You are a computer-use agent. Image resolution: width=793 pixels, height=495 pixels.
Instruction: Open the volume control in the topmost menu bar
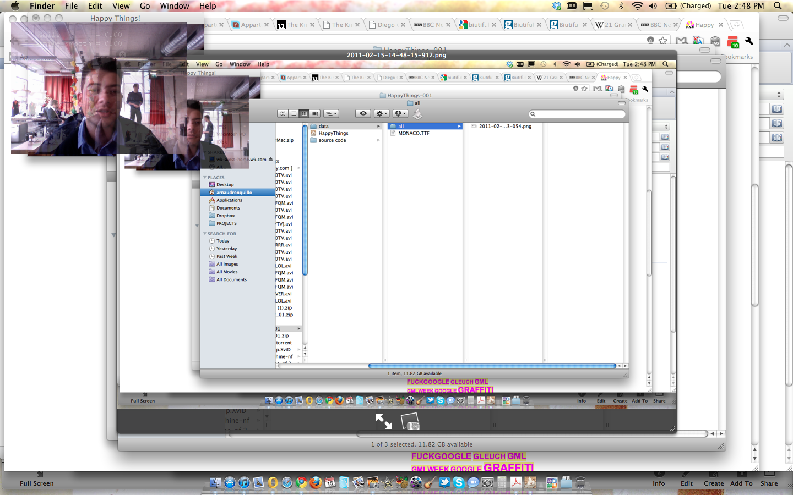pyautogui.click(x=653, y=6)
